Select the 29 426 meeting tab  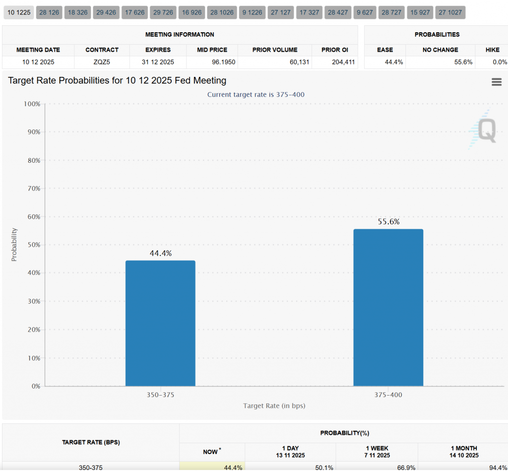point(106,13)
